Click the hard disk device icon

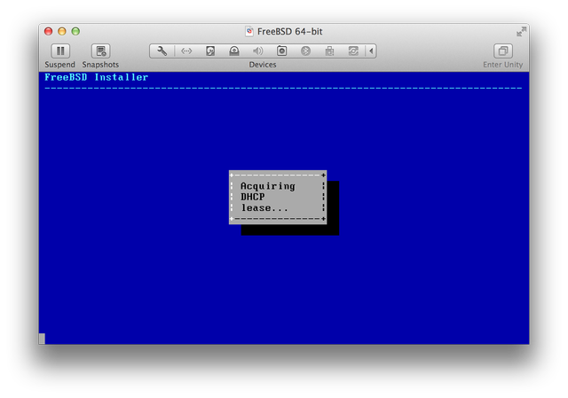210,51
